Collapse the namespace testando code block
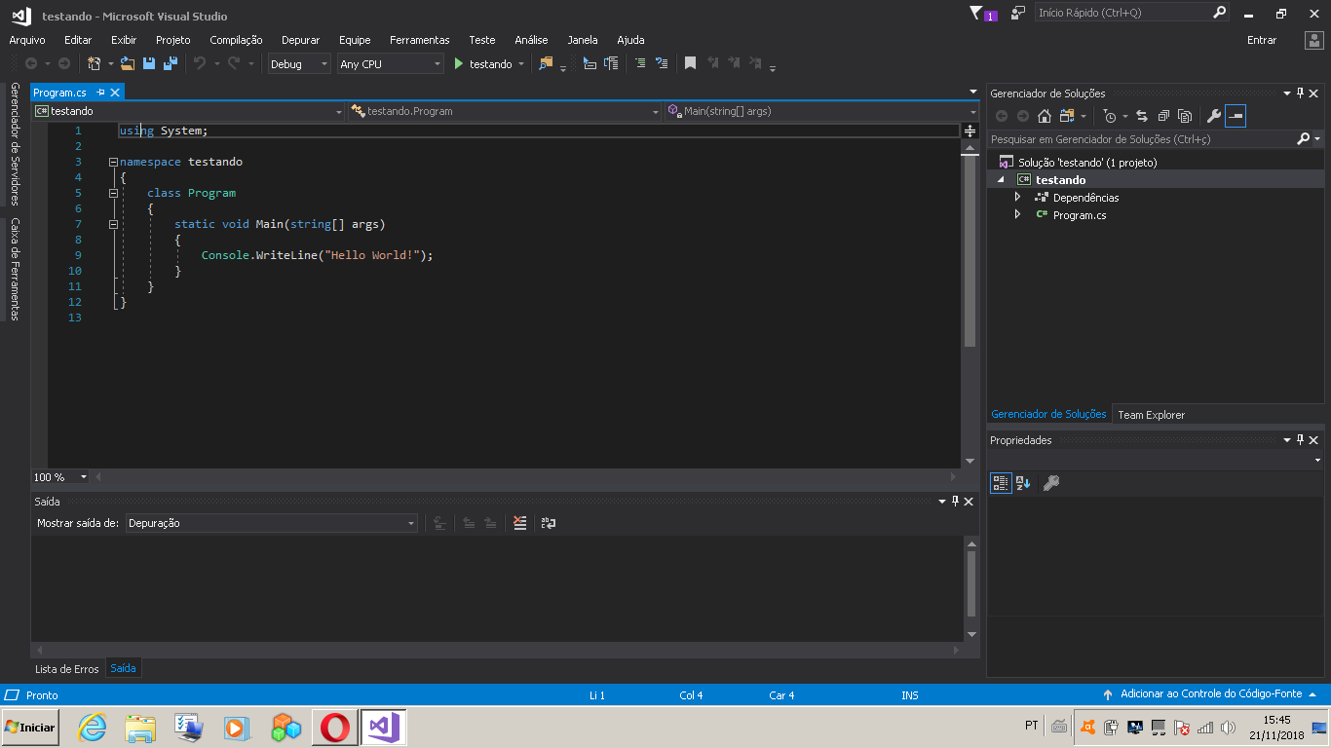Image resolution: width=1331 pixels, height=748 pixels. 113,162
